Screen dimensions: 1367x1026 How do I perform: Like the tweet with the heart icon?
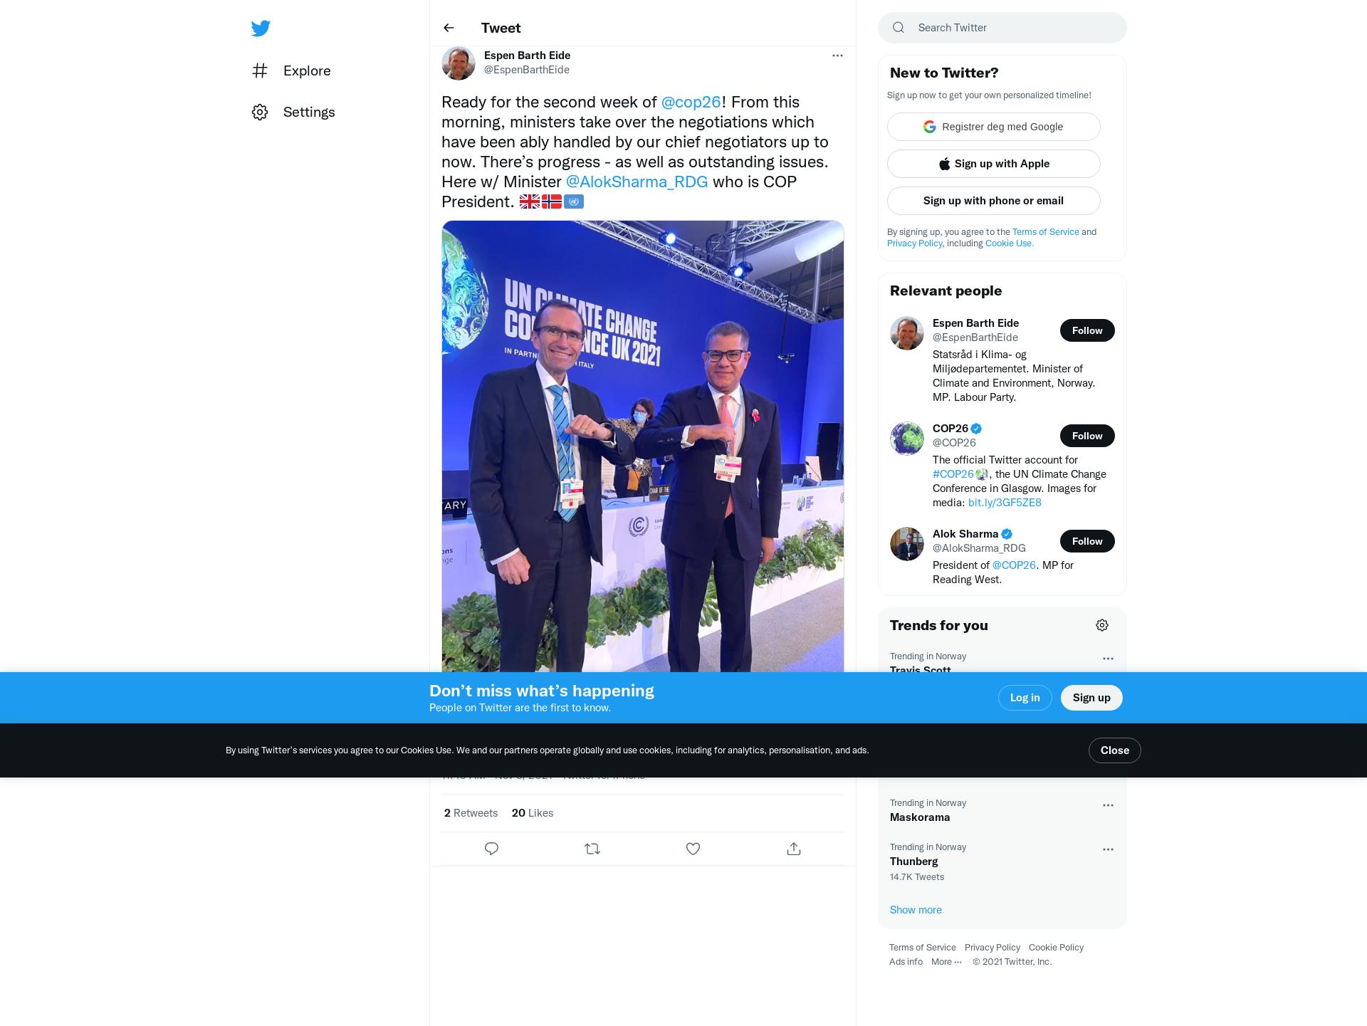click(x=693, y=849)
